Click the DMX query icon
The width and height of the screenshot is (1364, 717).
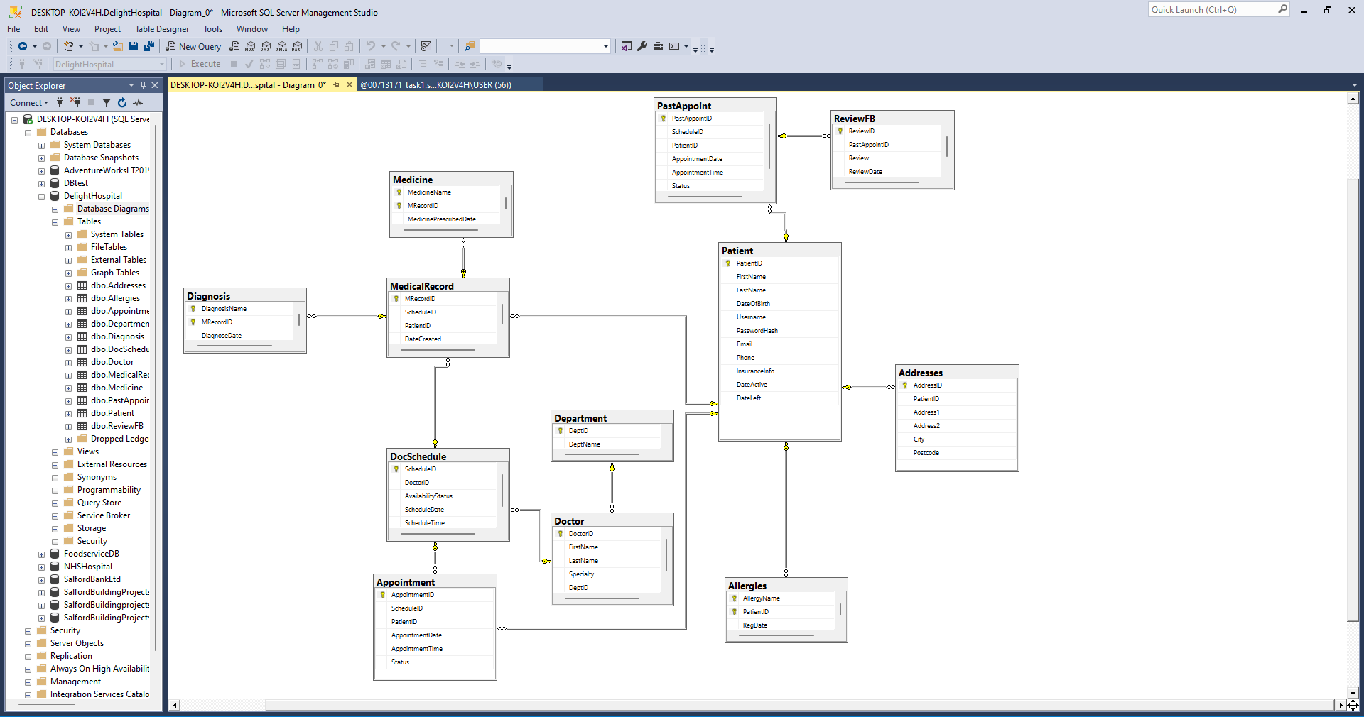click(x=266, y=46)
